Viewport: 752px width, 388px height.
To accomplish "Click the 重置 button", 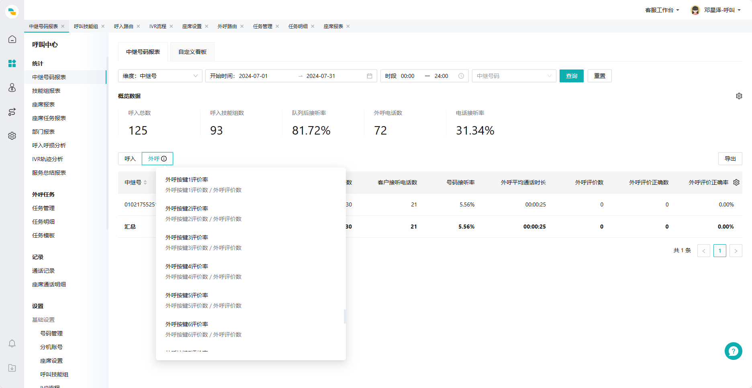I will click(600, 76).
